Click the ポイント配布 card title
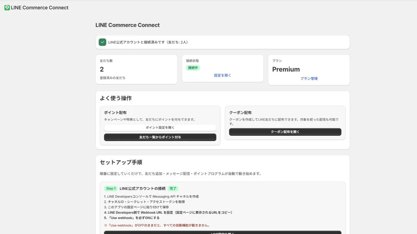Viewport: 417px width, 234px height. click(x=115, y=112)
